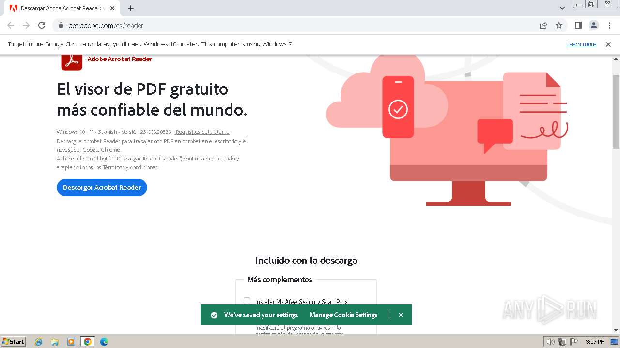Viewport: 620px width, 348px height.
Task: Click the Más complementos label
Action: (x=280, y=280)
